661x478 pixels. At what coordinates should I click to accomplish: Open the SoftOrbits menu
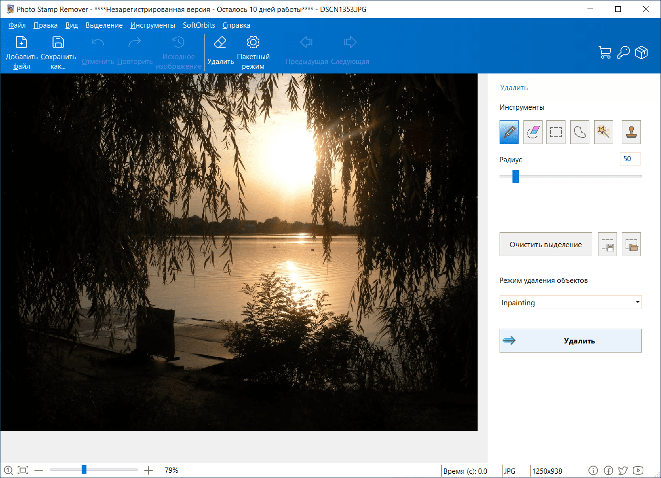point(199,25)
